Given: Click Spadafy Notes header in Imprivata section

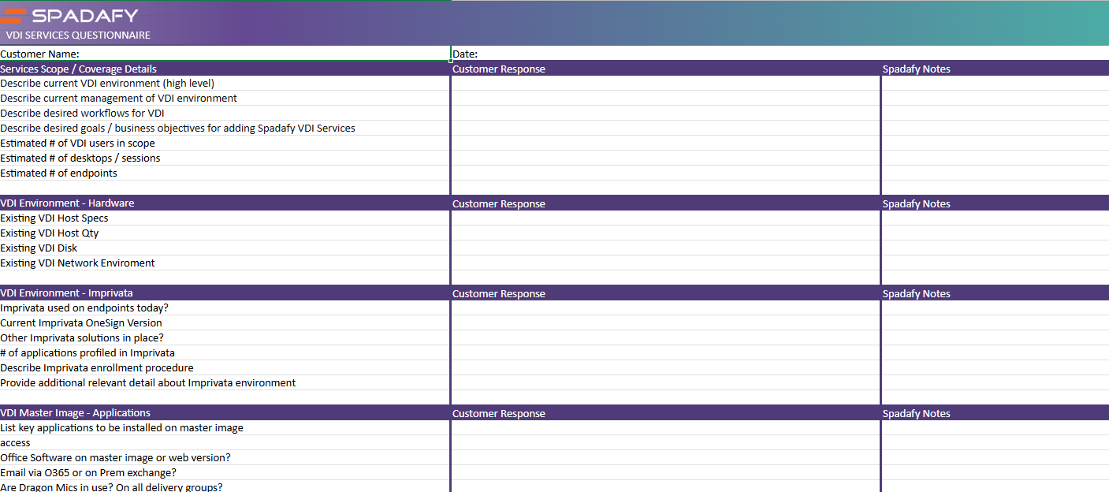Looking at the screenshot, I should 995,293.
